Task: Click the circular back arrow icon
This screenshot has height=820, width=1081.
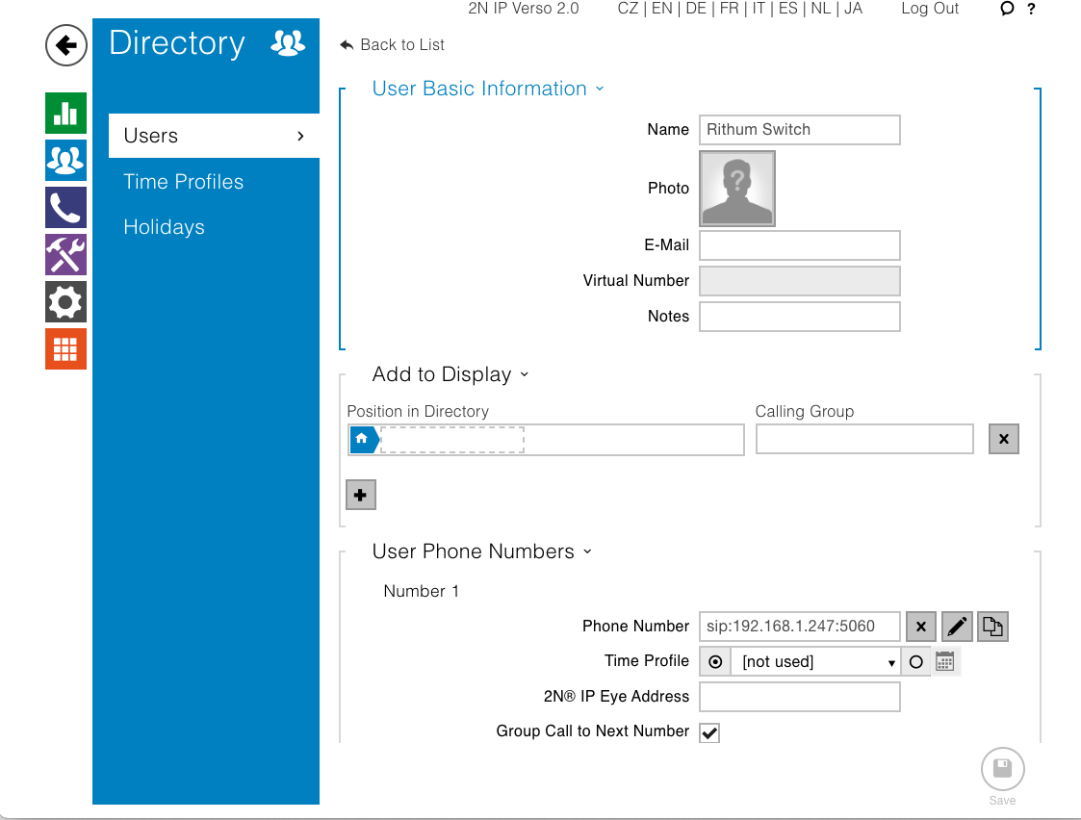Action: (66, 45)
